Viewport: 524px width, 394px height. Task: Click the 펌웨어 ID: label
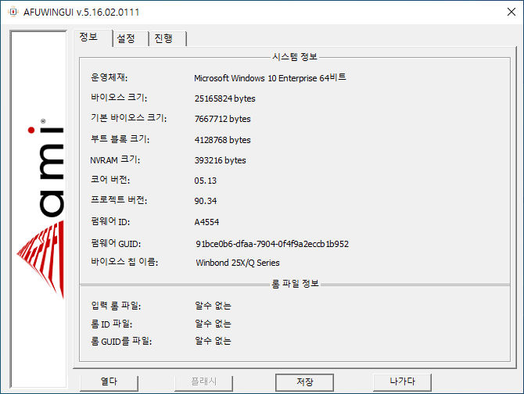(110, 221)
